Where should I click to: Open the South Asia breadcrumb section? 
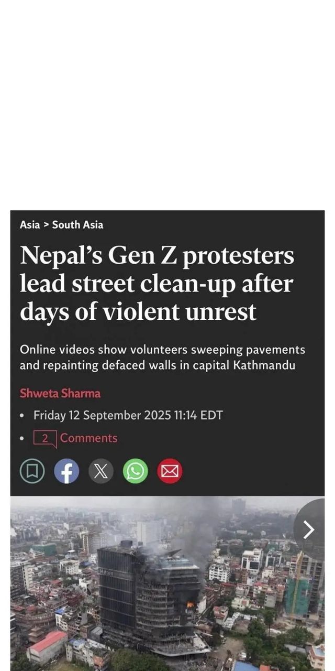pos(77,224)
